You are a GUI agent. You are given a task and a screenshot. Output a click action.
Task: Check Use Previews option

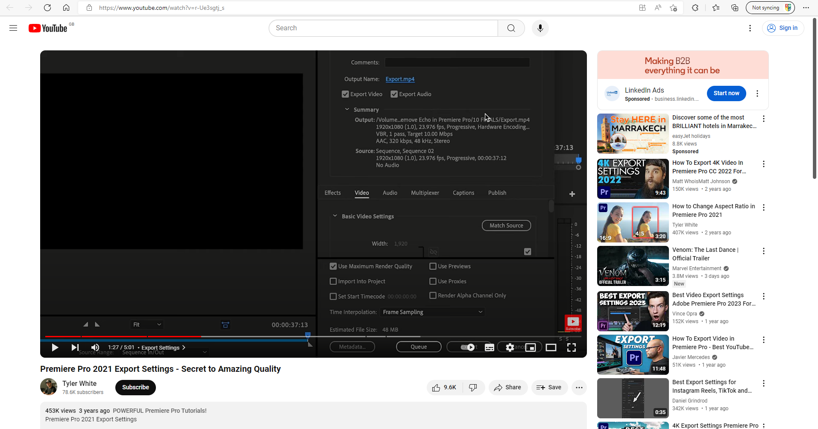[433, 266]
